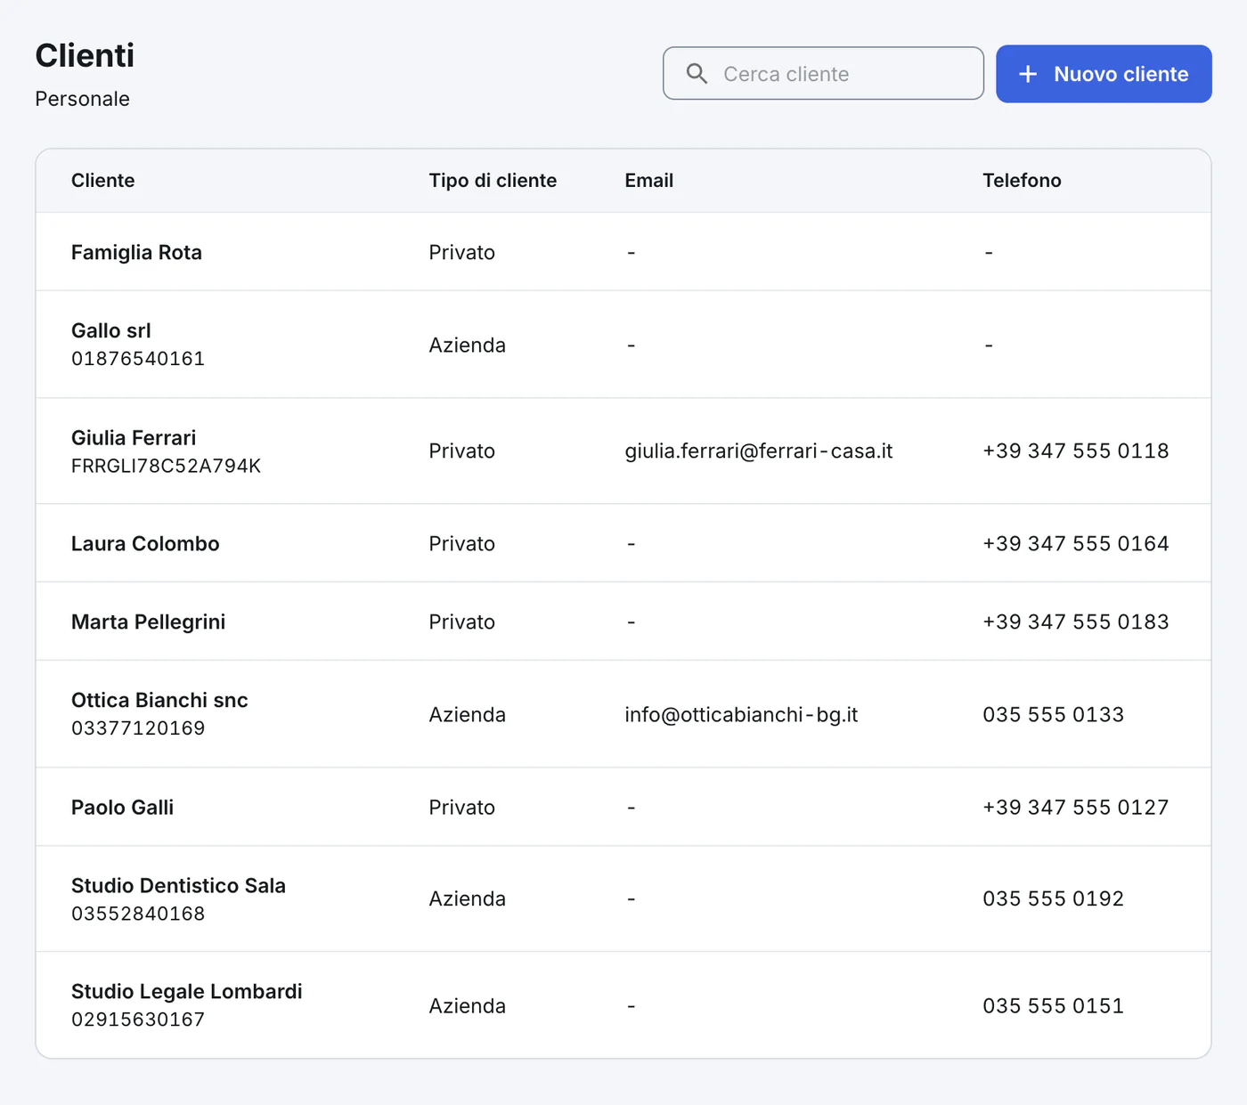Open the Laura Colombo client
This screenshot has width=1247, height=1105.
pos(623,543)
